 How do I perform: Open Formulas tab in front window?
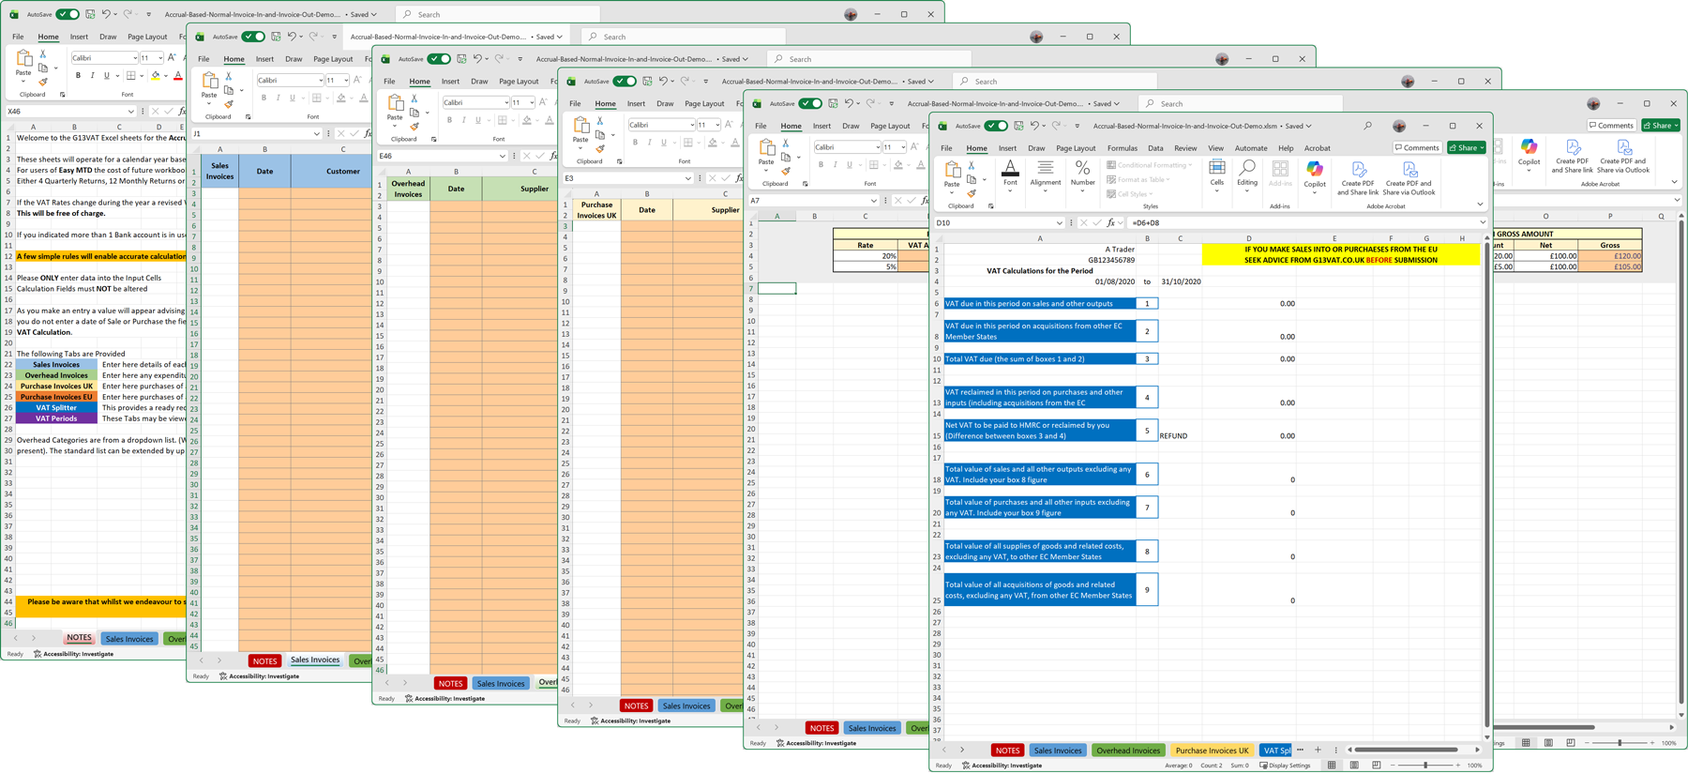[1122, 148]
